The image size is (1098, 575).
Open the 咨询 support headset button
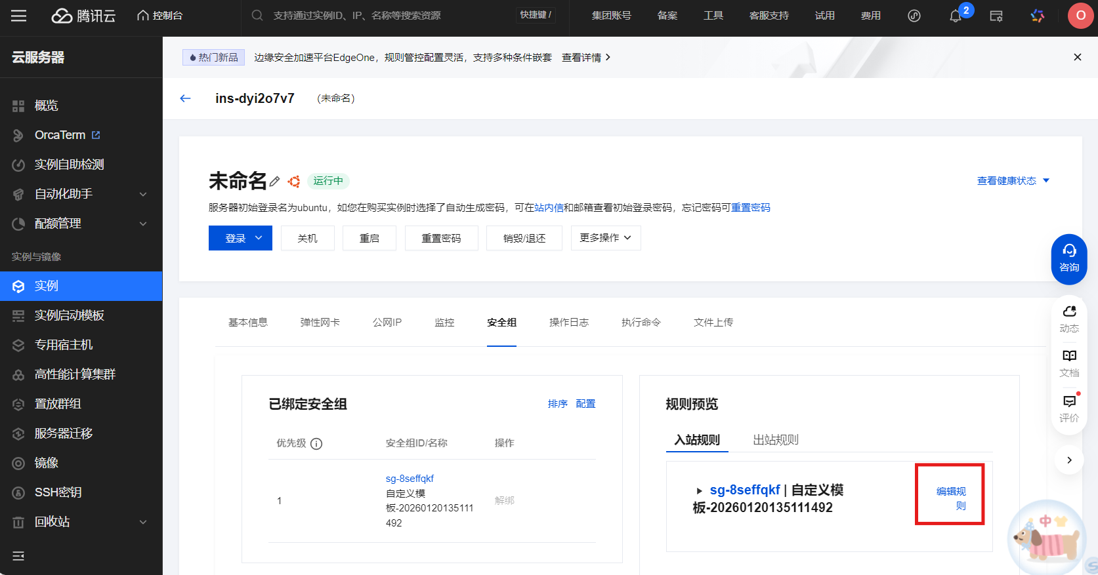(x=1069, y=259)
